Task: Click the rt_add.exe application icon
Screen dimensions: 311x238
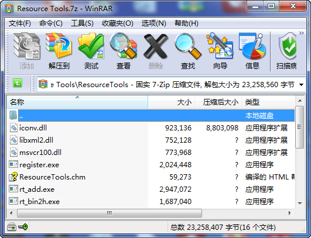Action: click(x=13, y=189)
